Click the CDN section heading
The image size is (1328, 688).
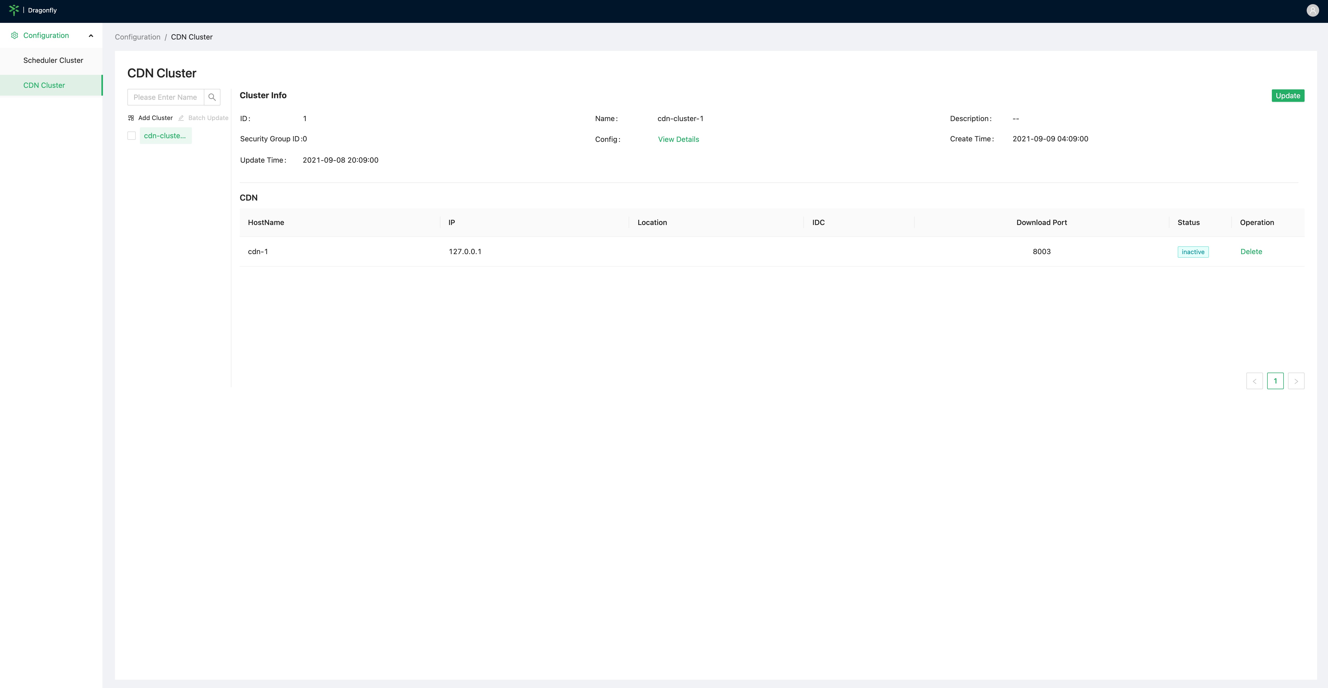click(249, 198)
